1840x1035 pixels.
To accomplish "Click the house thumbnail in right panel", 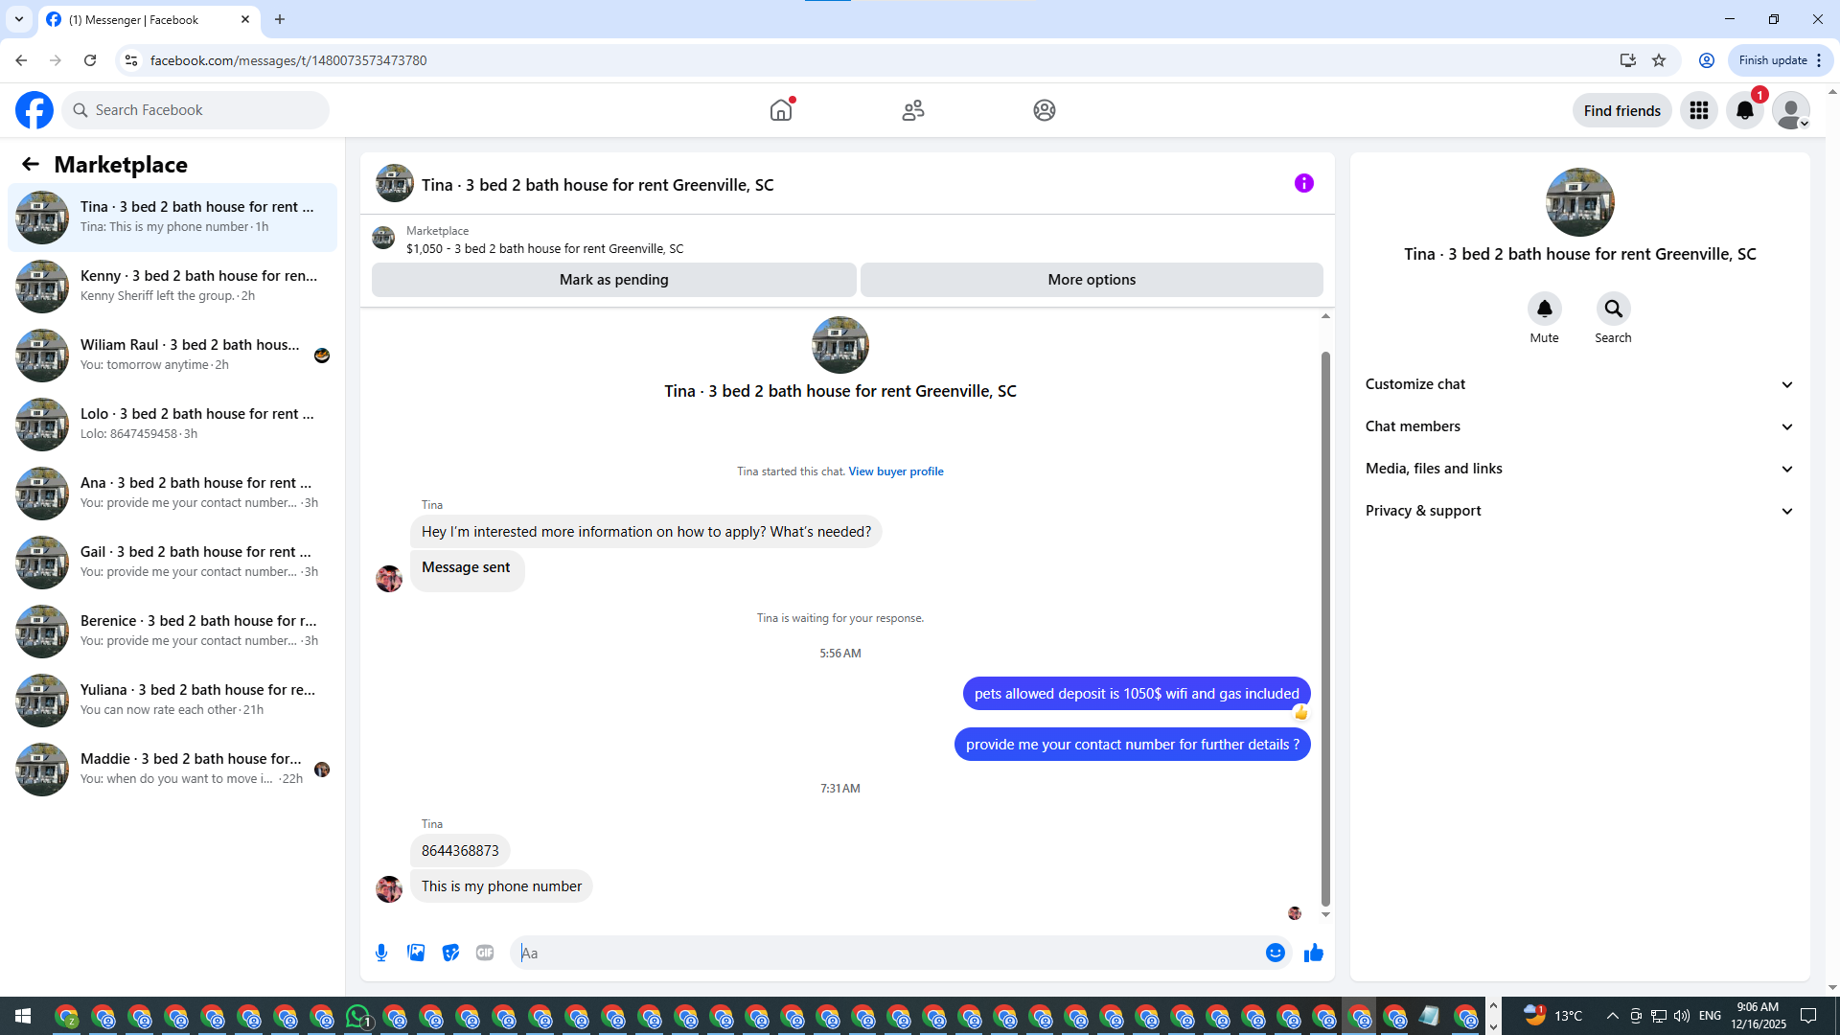I will tap(1580, 202).
